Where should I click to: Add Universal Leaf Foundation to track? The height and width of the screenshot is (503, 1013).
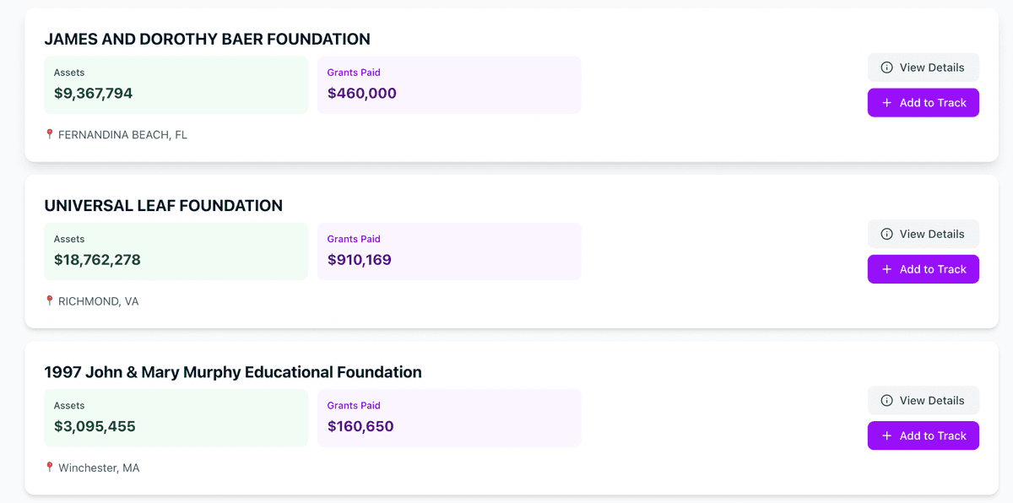click(923, 269)
